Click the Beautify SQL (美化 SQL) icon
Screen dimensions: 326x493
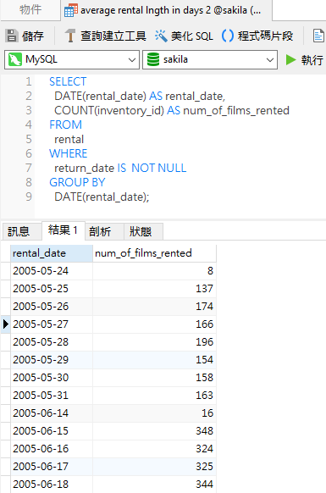(x=161, y=36)
